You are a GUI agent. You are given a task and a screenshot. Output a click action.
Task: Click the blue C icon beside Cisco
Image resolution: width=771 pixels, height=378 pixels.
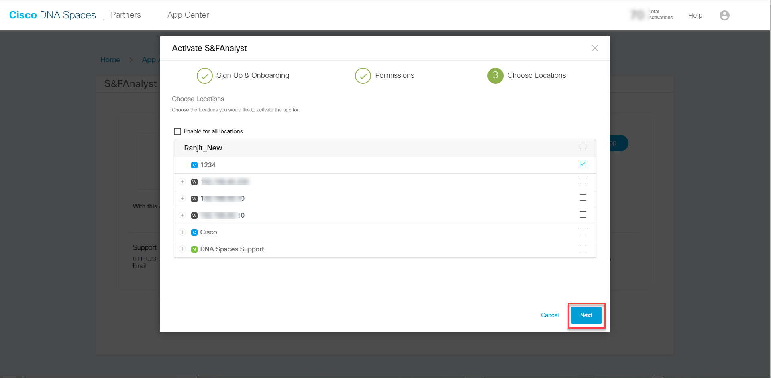click(194, 232)
